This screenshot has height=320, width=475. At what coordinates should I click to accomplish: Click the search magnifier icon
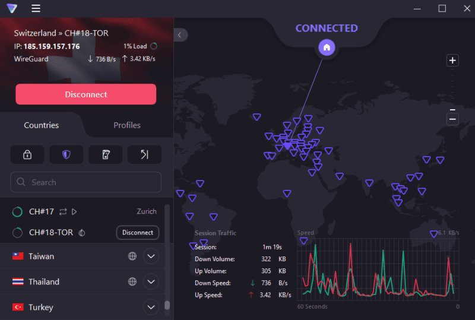coord(21,182)
